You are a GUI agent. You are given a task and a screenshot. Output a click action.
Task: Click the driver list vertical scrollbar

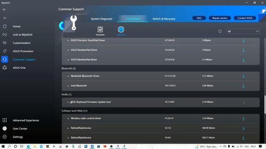pos(265,105)
